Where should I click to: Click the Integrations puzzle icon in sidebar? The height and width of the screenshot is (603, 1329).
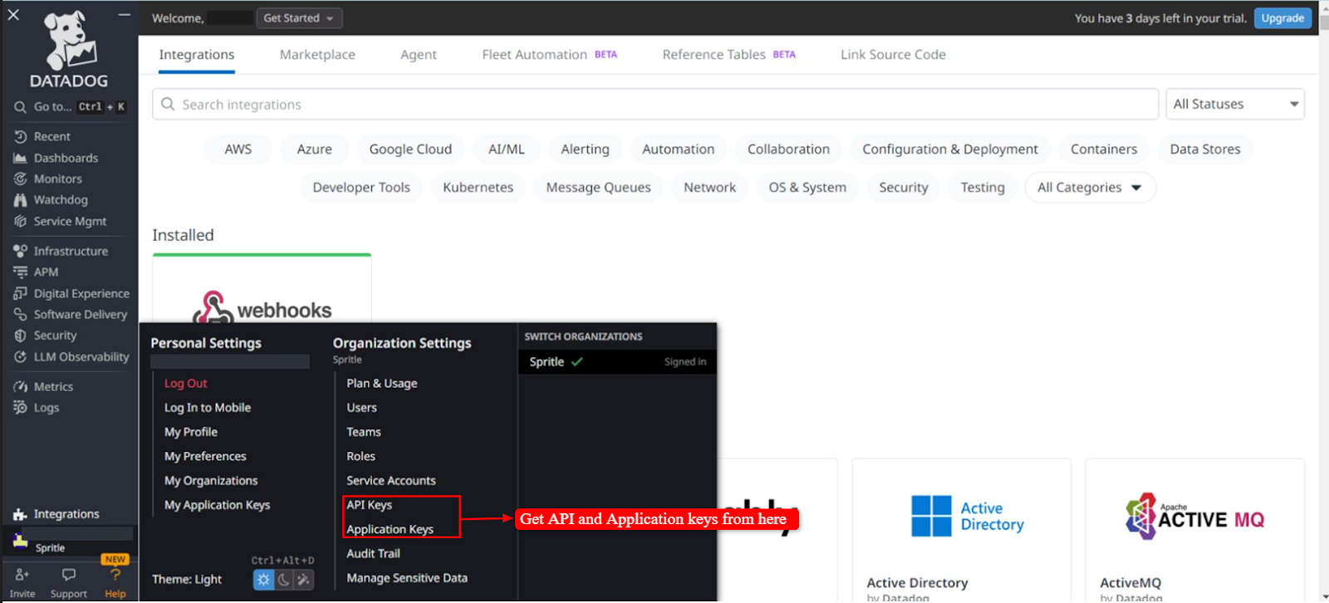click(x=21, y=514)
